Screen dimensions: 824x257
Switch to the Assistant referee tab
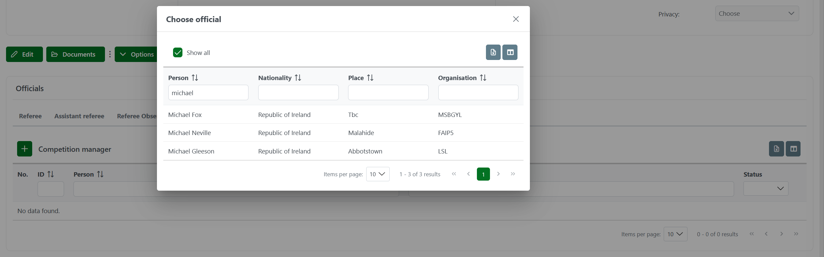tap(79, 116)
